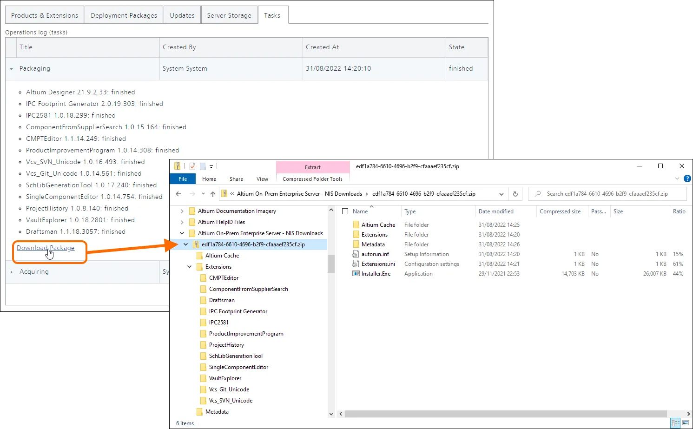Open the Deployment Packages tab

[x=124, y=15]
